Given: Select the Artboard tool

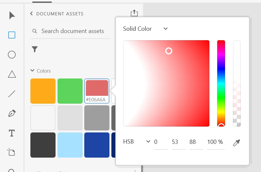Looking at the screenshot, I should (x=11, y=152).
